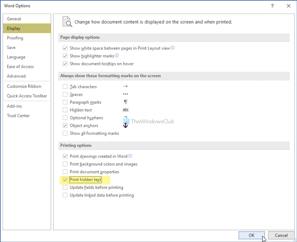This screenshot has height=242, width=297.
Task: Toggle the Paragraph marks checkbox
Action: pos(65,103)
